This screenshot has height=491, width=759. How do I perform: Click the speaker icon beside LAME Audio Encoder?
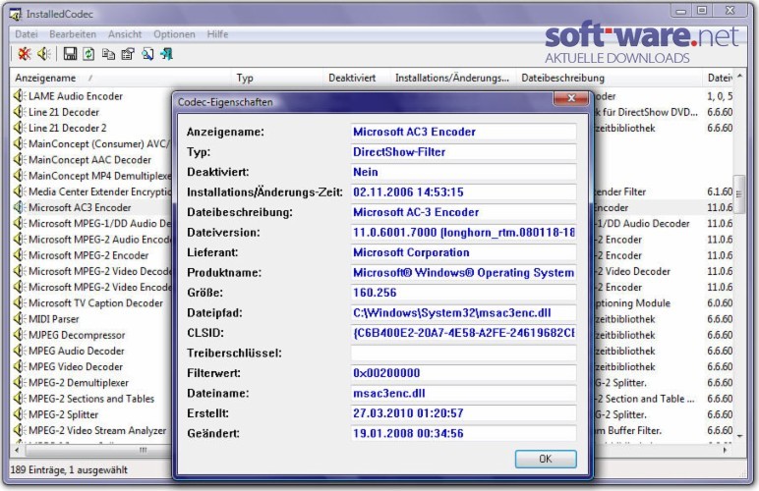[x=20, y=95]
